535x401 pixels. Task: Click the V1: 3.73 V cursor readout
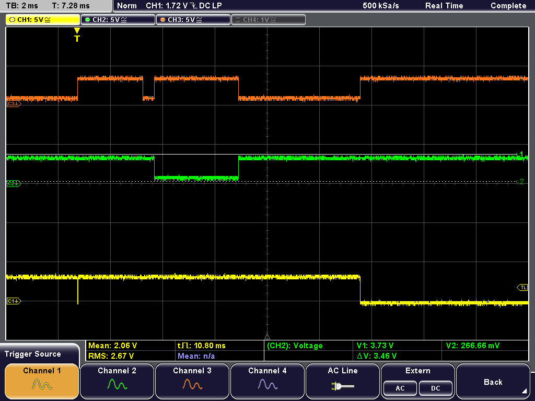pos(375,346)
